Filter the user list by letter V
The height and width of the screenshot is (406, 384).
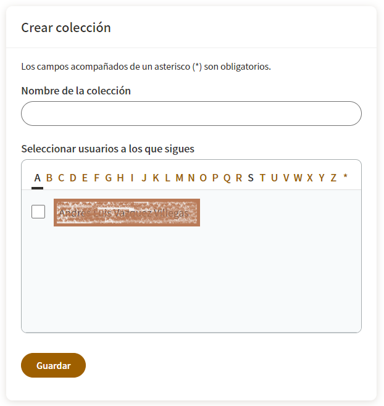point(286,178)
